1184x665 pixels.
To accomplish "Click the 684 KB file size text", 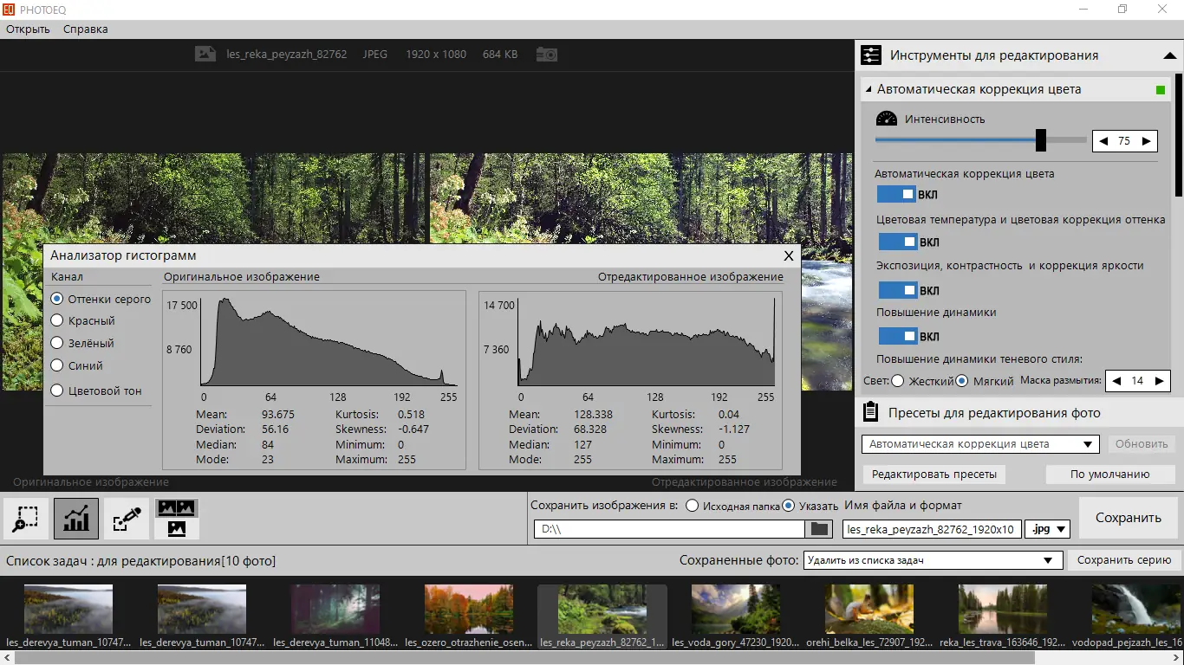I will tap(500, 54).
